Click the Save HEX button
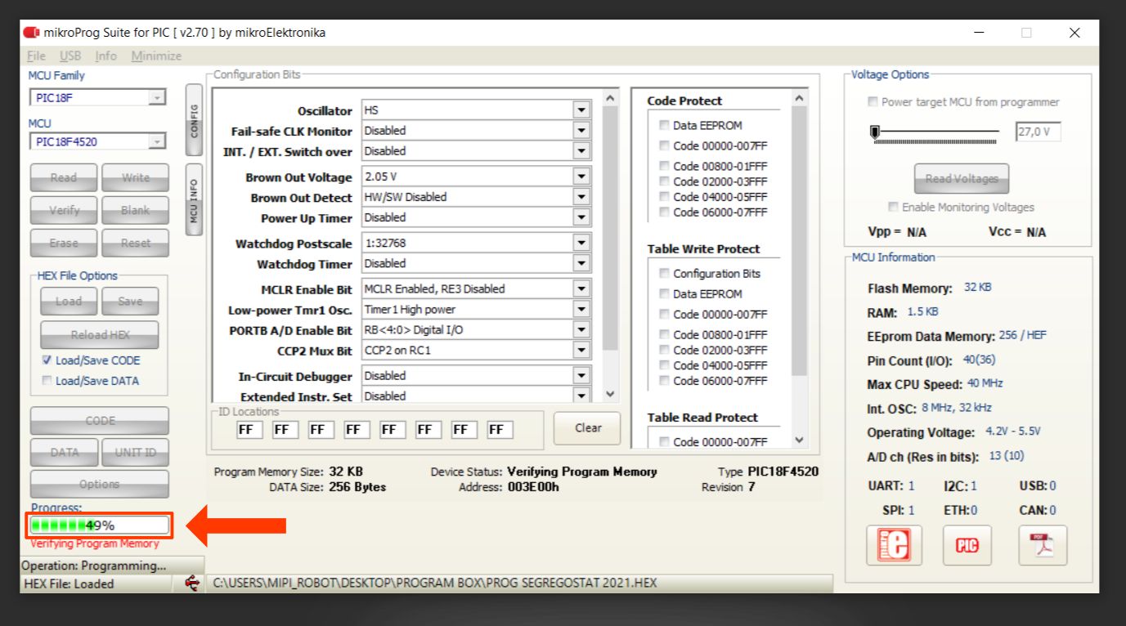The height and width of the screenshot is (626, 1126). [x=131, y=302]
